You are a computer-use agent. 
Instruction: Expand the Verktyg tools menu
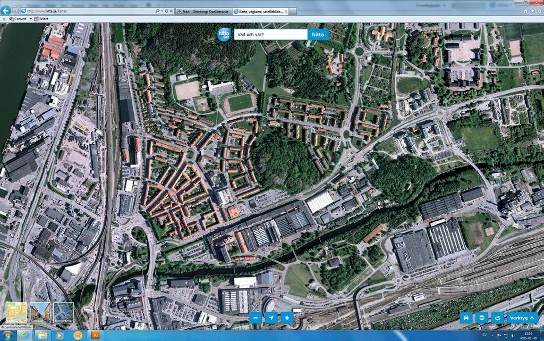tap(523, 318)
